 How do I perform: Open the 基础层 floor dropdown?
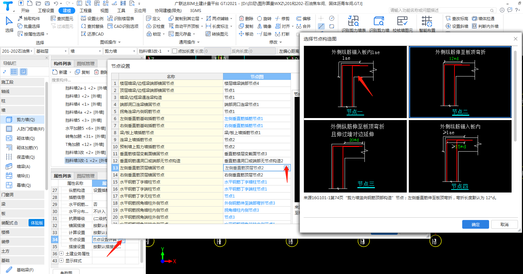click(51, 51)
